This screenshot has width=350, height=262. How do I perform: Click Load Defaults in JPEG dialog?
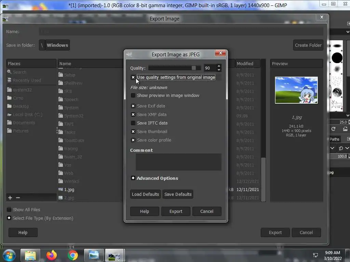pos(145,194)
